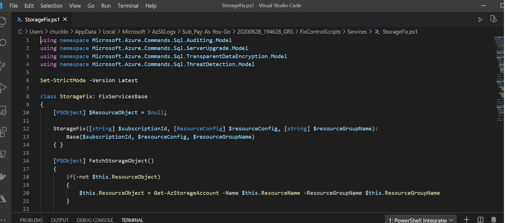Expand the 'C:' breadcrumb segment

point(20,32)
